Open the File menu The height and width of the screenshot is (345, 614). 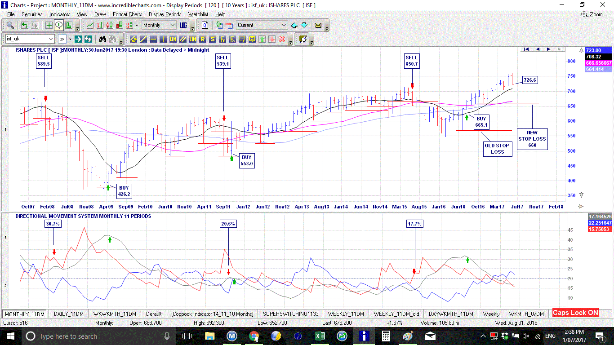coord(11,14)
